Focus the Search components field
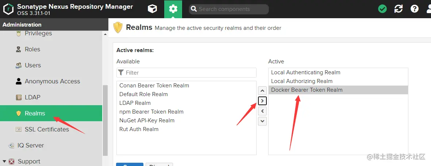431x166 pixels. click(x=229, y=9)
